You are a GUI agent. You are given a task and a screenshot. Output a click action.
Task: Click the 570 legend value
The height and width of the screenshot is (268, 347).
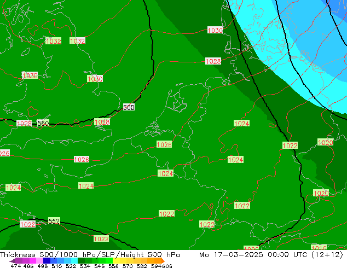click(128, 266)
